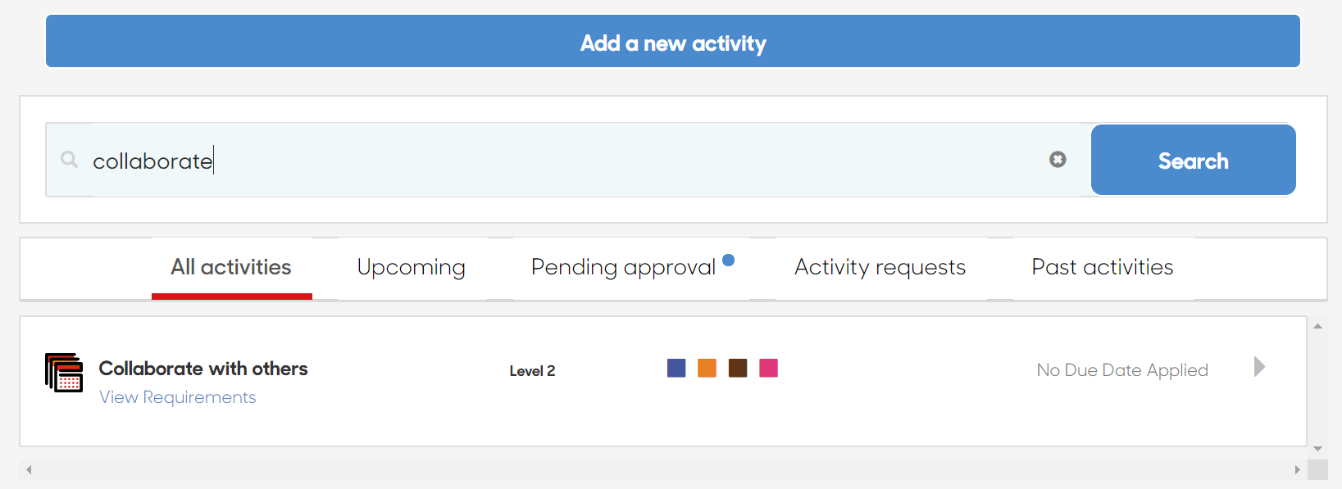
Task: Click the Add a new activity button
Action: pyautogui.click(x=673, y=41)
